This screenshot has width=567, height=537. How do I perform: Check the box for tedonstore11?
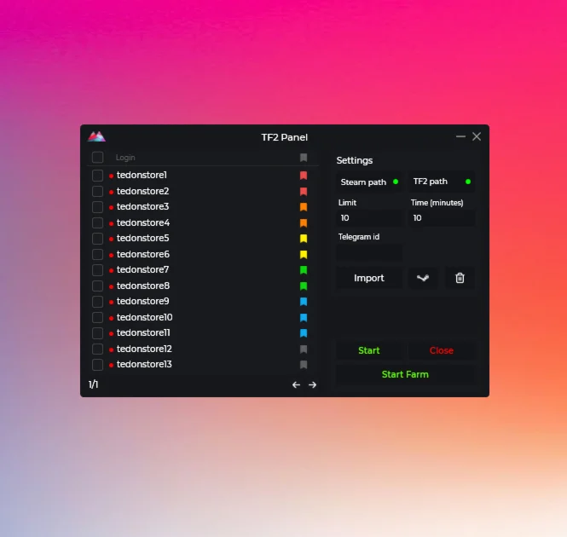point(98,333)
